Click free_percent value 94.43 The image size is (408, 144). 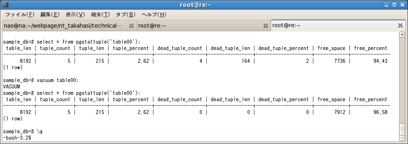(x=380, y=61)
